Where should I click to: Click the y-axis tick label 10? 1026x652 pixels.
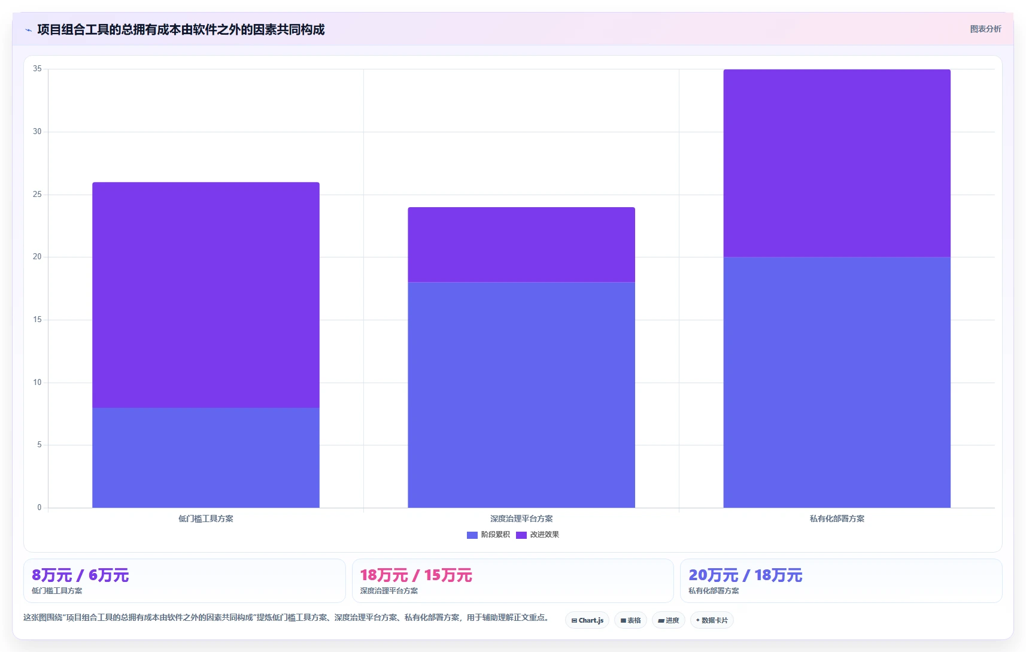(x=37, y=383)
